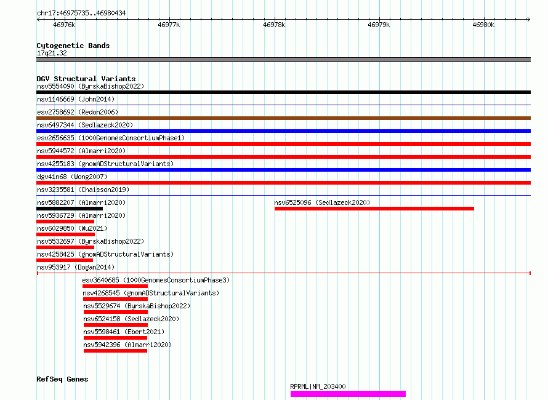Click the 46978k ruler tick label

tap(274, 25)
